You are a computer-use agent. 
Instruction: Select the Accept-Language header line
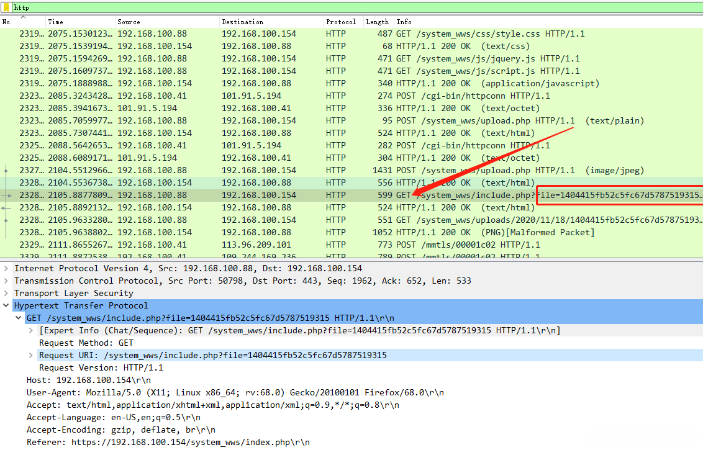click(x=114, y=418)
